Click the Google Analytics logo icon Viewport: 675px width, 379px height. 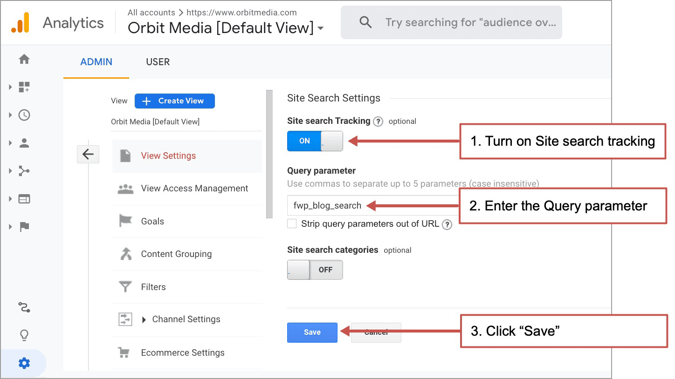tap(21, 22)
